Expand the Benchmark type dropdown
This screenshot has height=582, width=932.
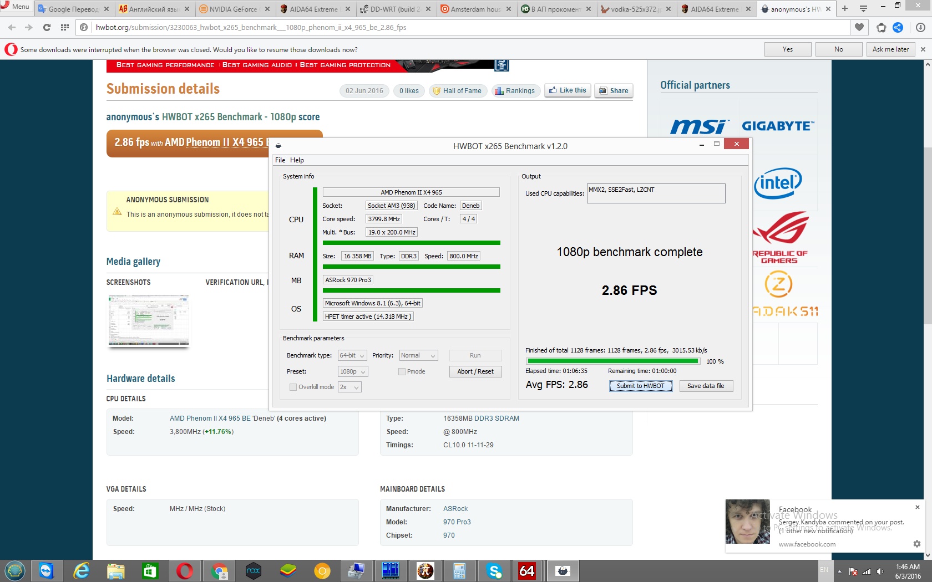pyautogui.click(x=352, y=355)
